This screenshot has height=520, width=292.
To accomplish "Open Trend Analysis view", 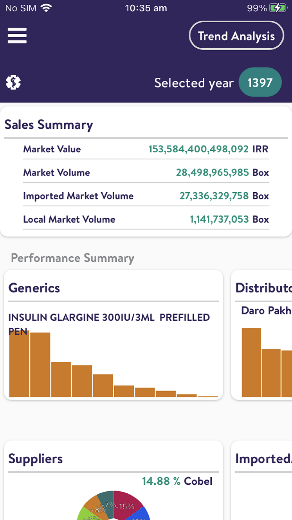I will click(236, 36).
